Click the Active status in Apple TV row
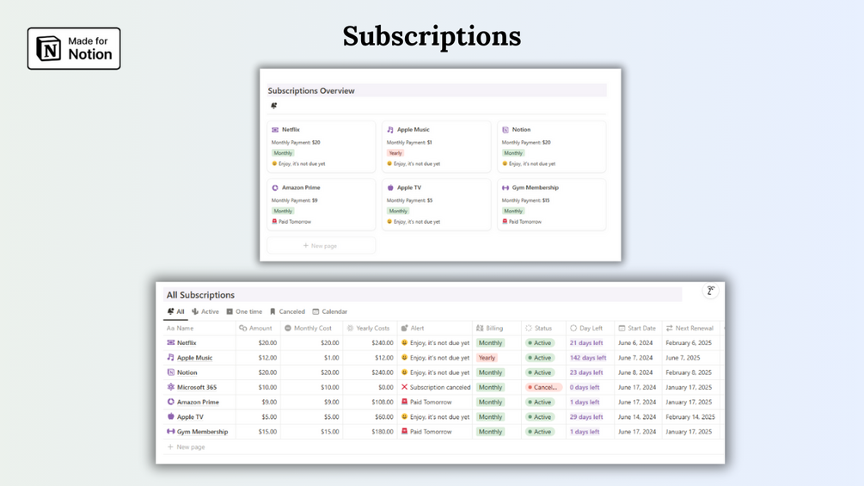Screen dimensions: 864x486 (539, 417)
